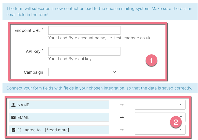The width and height of the screenshot is (198, 140).
Task: Click the 'API Key' label
Action: [33, 51]
